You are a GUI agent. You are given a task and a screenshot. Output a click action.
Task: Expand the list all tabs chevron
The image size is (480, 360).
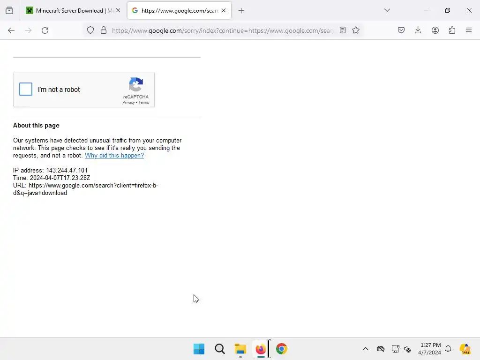[387, 10]
